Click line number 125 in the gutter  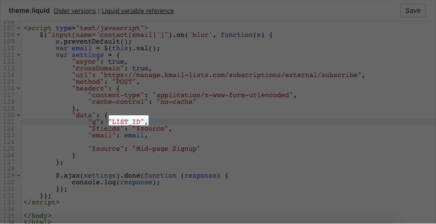pos(9,149)
